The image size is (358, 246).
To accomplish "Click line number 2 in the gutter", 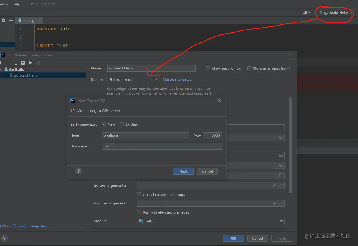I will (20, 37).
